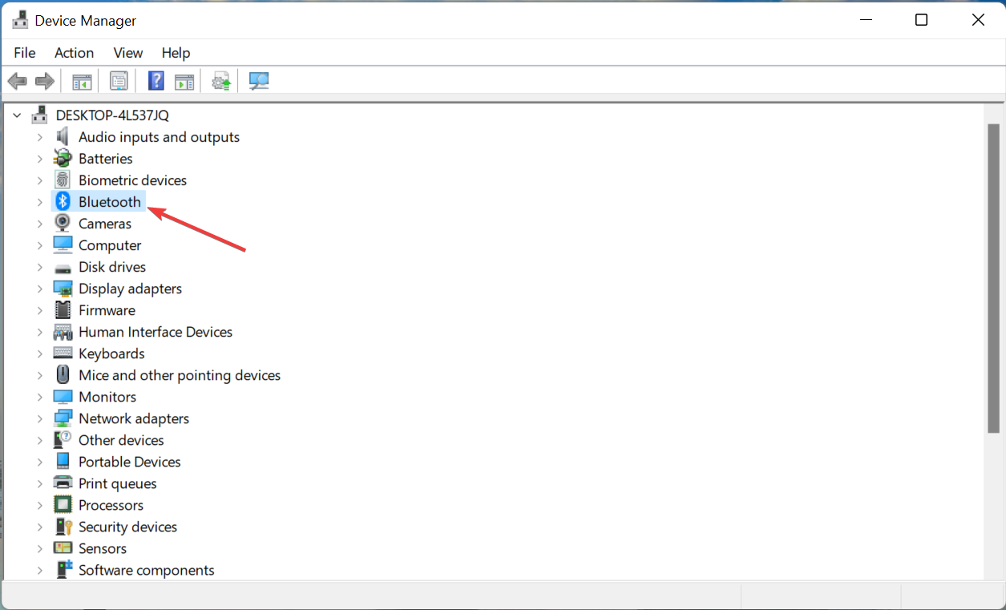Minimize the Device Manager window
This screenshot has width=1006, height=610.
coord(865,20)
